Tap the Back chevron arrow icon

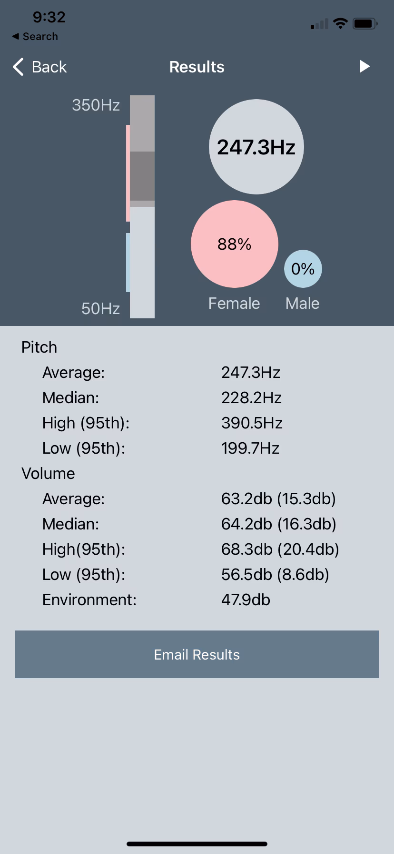click(19, 67)
